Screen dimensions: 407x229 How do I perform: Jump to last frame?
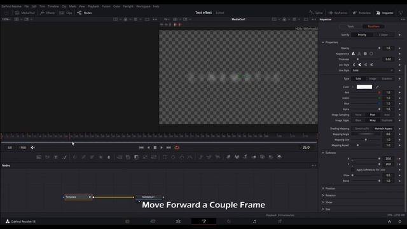(169, 148)
